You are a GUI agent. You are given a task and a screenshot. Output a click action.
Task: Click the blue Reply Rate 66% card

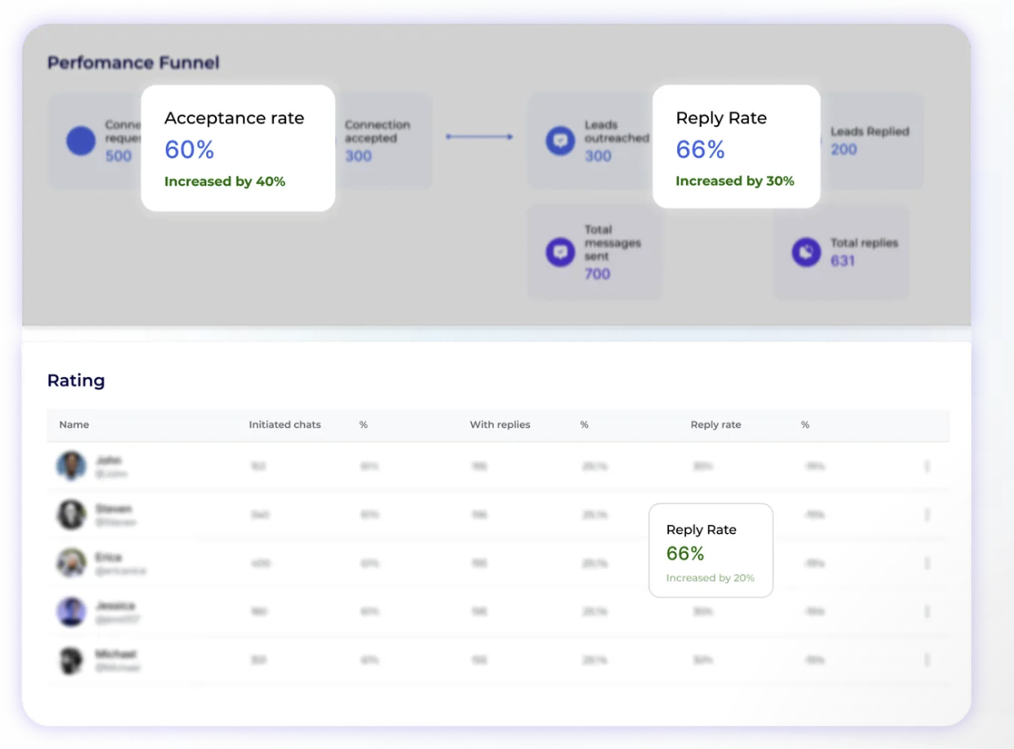(x=736, y=147)
